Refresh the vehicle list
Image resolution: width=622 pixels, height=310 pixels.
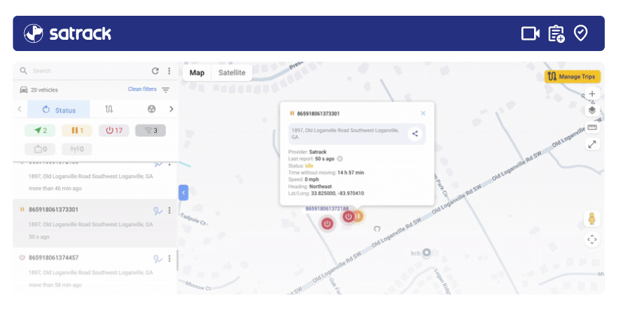pyautogui.click(x=155, y=71)
